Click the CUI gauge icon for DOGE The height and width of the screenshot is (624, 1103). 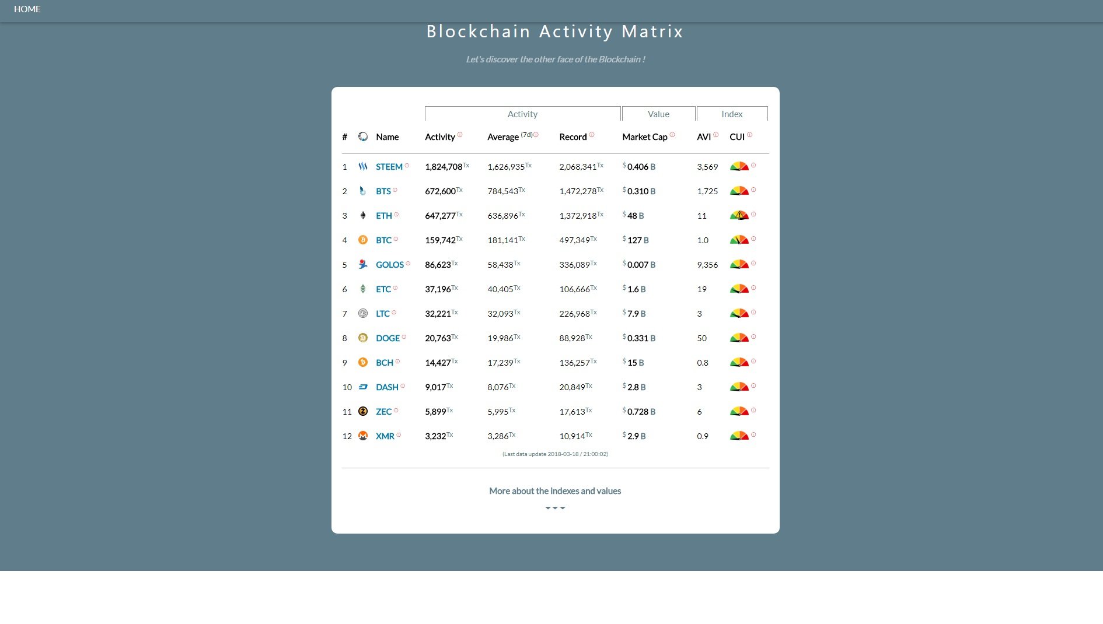(x=739, y=338)
